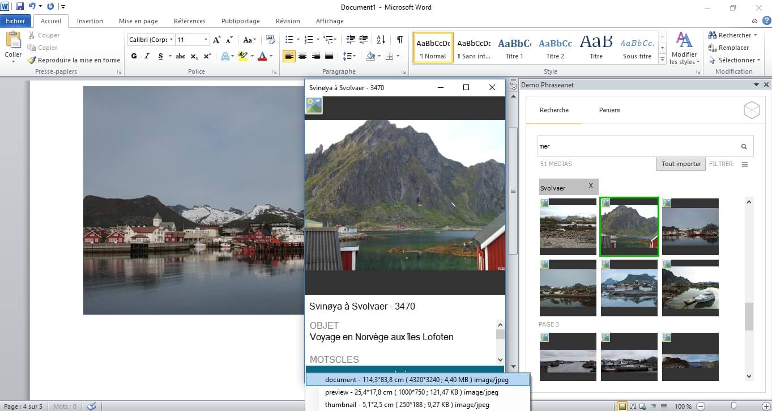Apply the Titre 1 style

tap(514, 48)
